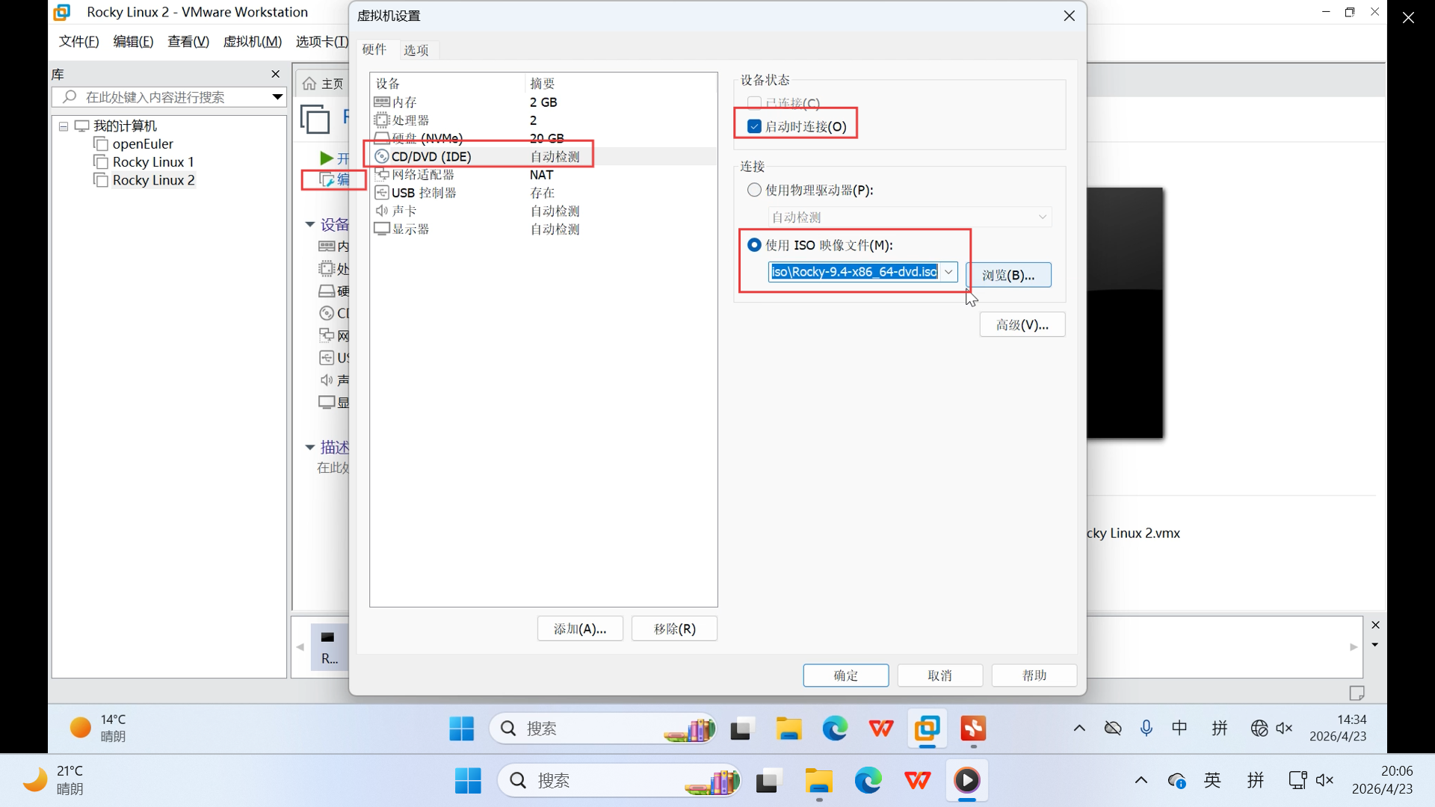Screen dimensions: 1435x807
Task: Select the 网络适配器 network adapter entry
Action: point(422,175)
